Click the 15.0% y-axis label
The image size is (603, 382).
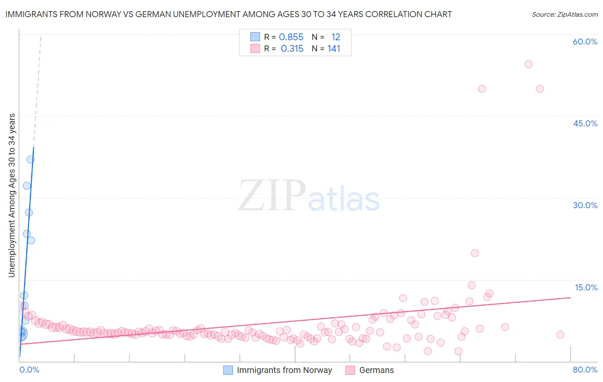click(x=586, y=287)
